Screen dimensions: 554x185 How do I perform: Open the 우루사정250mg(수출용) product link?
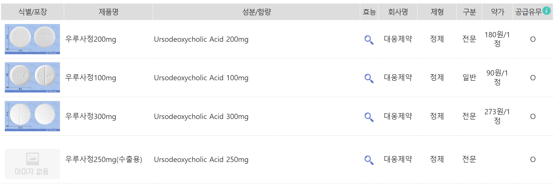tap(104, 159)
